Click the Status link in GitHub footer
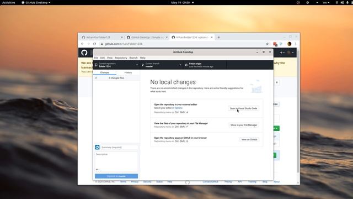The width and height of the screenshot is (353, 199). tap(159, 182)
